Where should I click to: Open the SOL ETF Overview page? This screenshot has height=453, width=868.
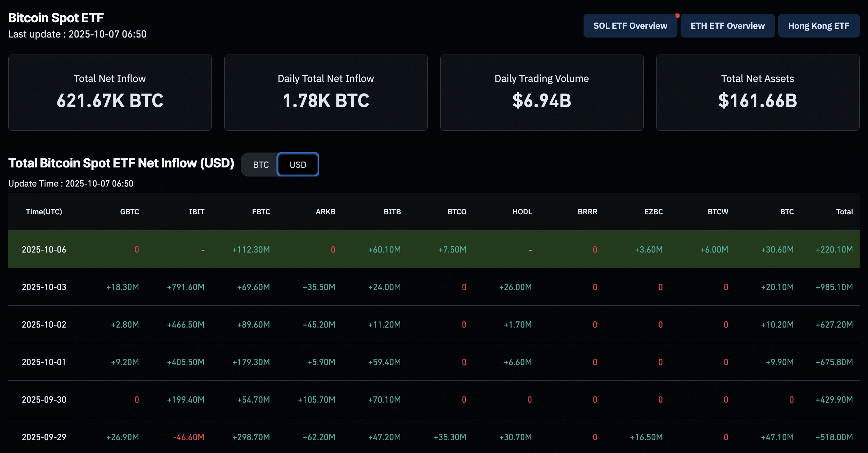point(630,26)
